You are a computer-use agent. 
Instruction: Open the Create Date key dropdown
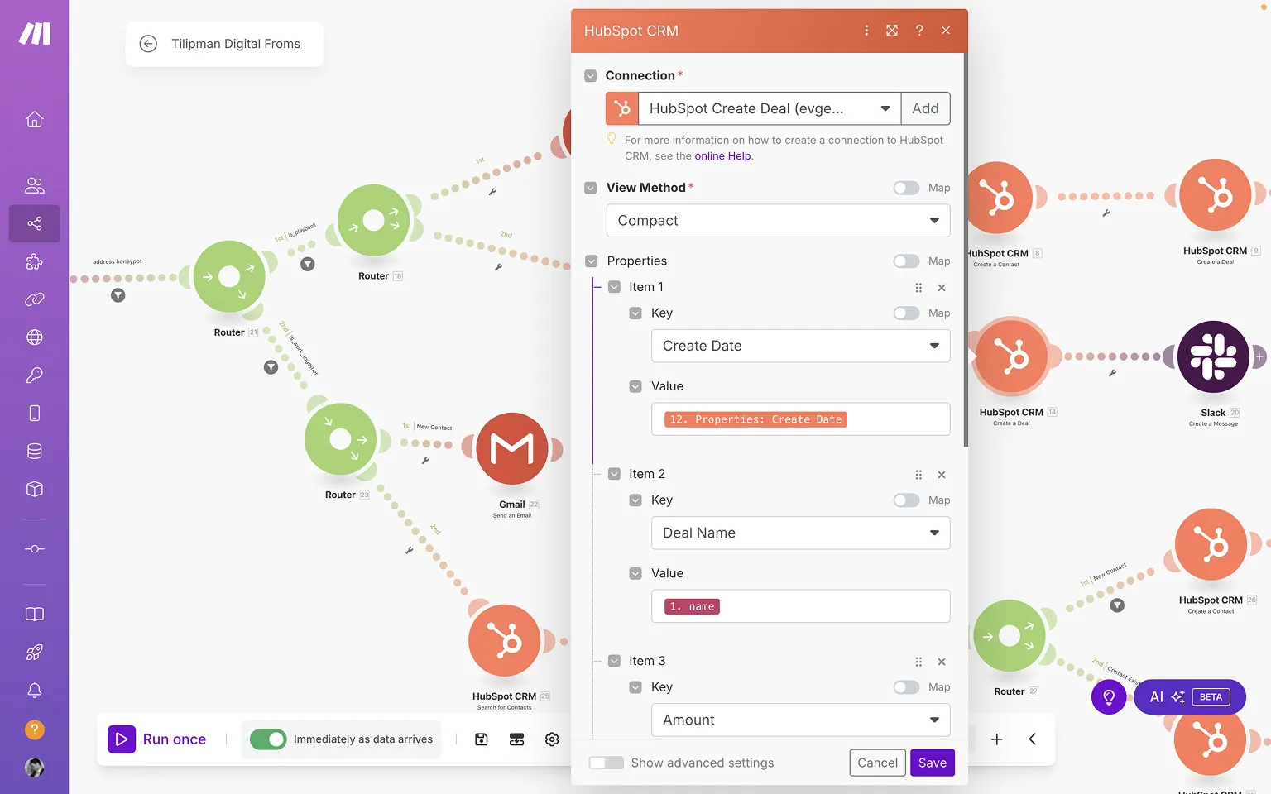(800, 346)
